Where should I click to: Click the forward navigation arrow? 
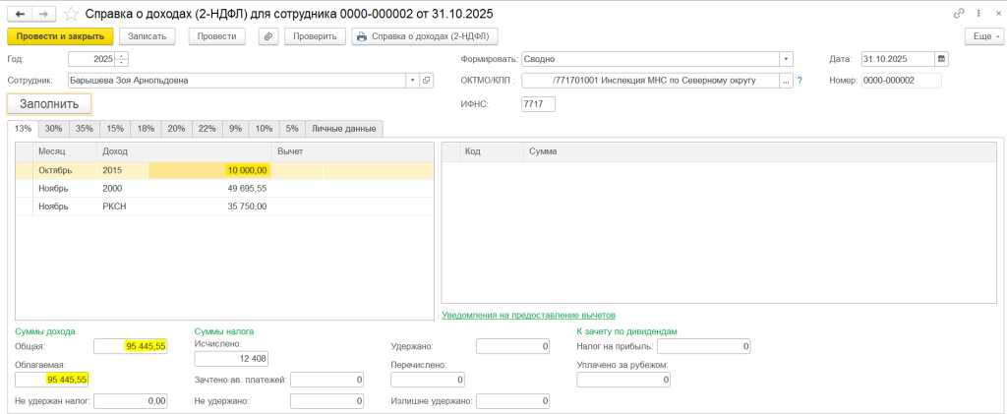click(42, 14)
